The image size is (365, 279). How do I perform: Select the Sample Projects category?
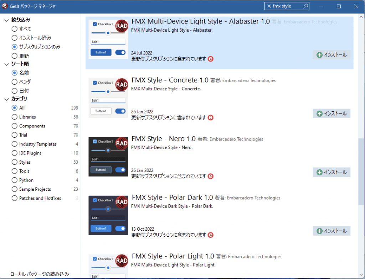31,189
